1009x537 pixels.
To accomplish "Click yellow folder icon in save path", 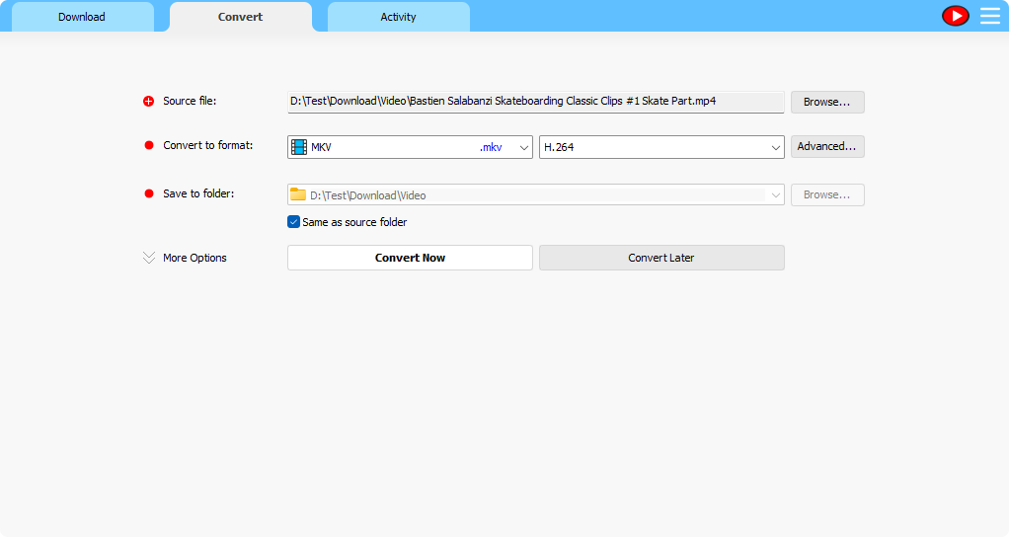I will (298, 194).
